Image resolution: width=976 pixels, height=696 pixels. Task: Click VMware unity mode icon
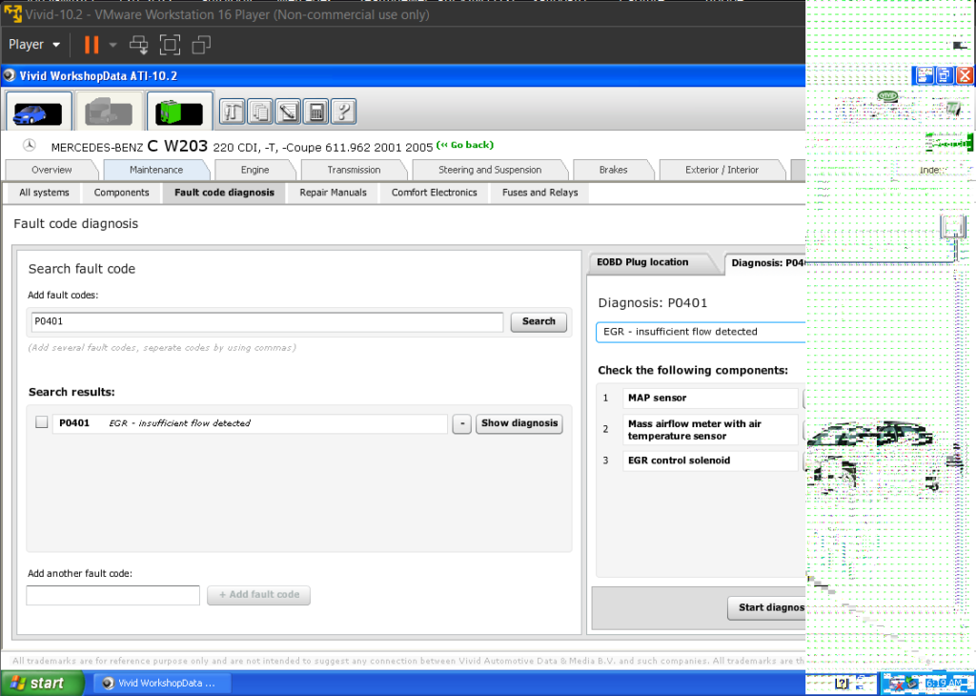201,45
